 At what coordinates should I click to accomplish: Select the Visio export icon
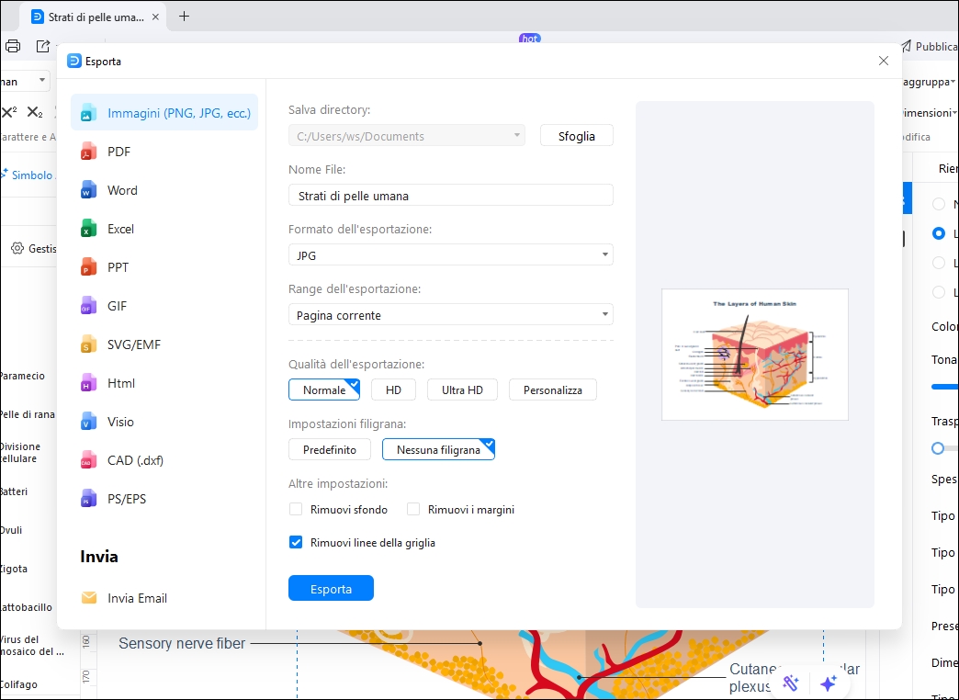[87, 421]
